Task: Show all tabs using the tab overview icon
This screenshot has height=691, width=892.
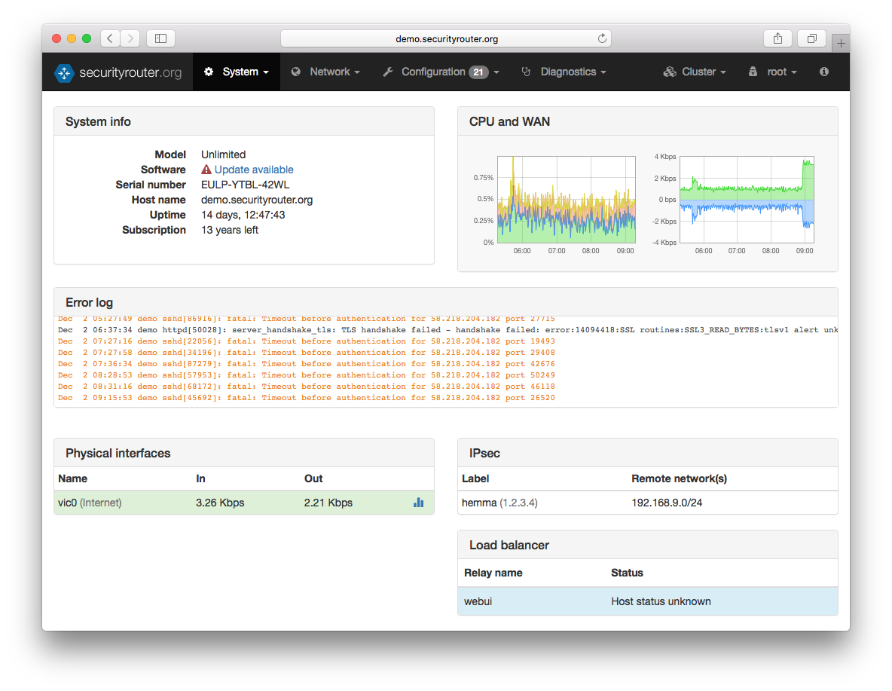Action: click(812, 38)
